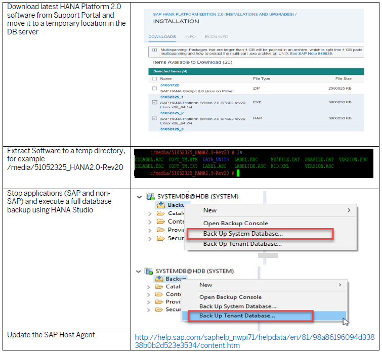Toggle the select-all checkbox beside Name header
382x353 pixels.
(154, 79)
